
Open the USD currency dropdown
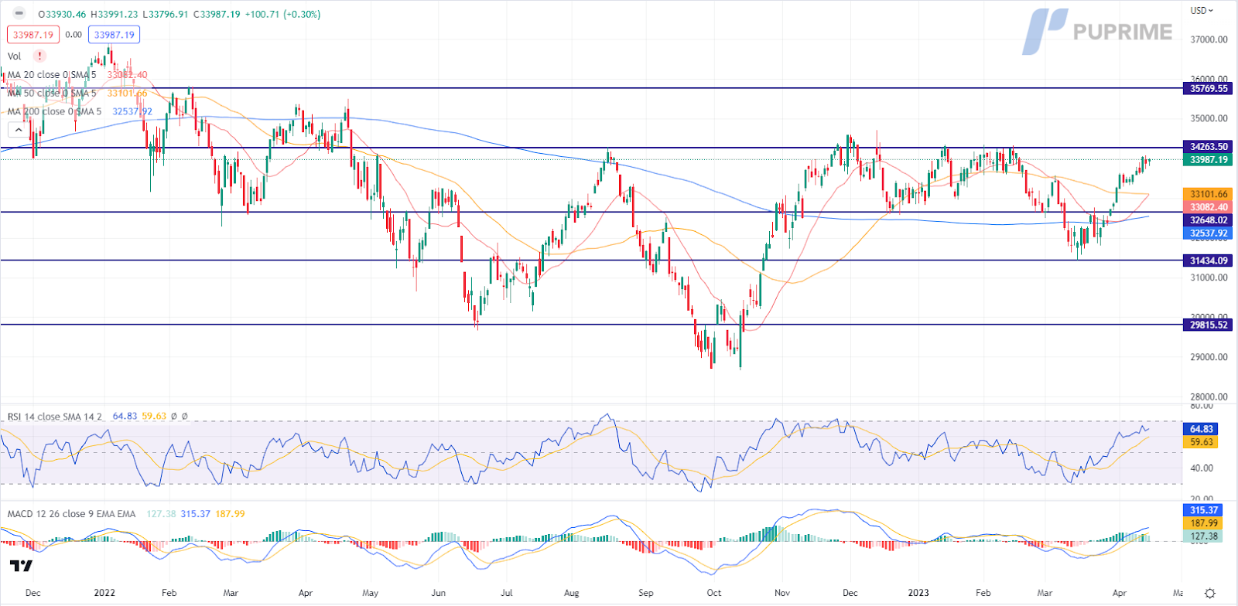click(1202, 10)
